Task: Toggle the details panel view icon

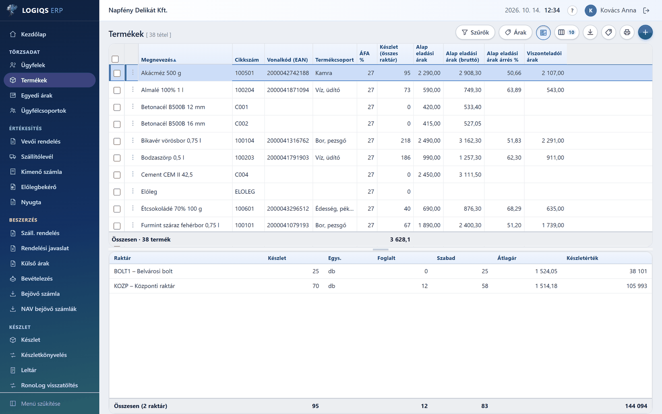Action: pyautogui.click(x=543, y=32)
